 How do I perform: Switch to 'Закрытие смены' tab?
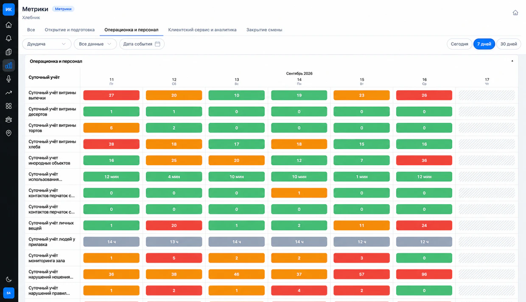[x=264, y=30]
